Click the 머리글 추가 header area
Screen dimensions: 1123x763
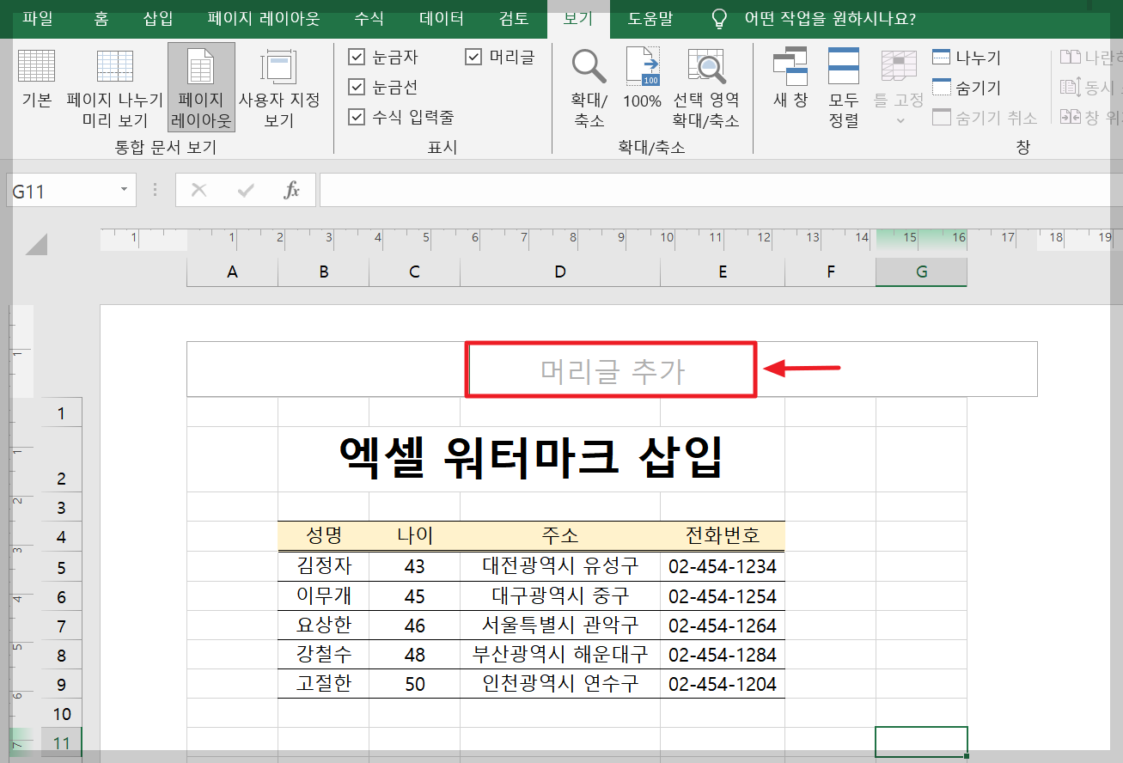point(610,369)
